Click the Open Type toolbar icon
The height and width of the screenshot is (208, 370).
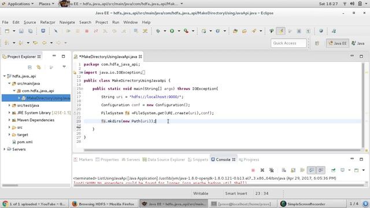pyautogui.click(x=235, y=31)
